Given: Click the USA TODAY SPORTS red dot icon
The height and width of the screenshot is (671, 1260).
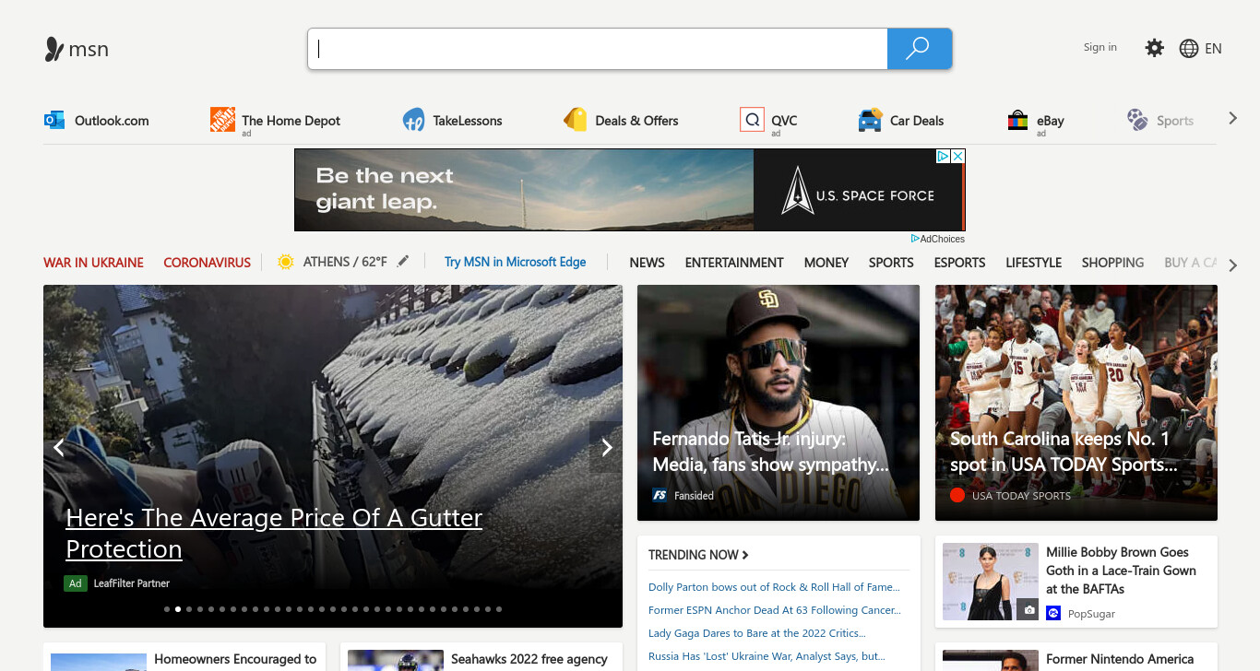Looking at the screenshot, I should (x=957, y=495).
